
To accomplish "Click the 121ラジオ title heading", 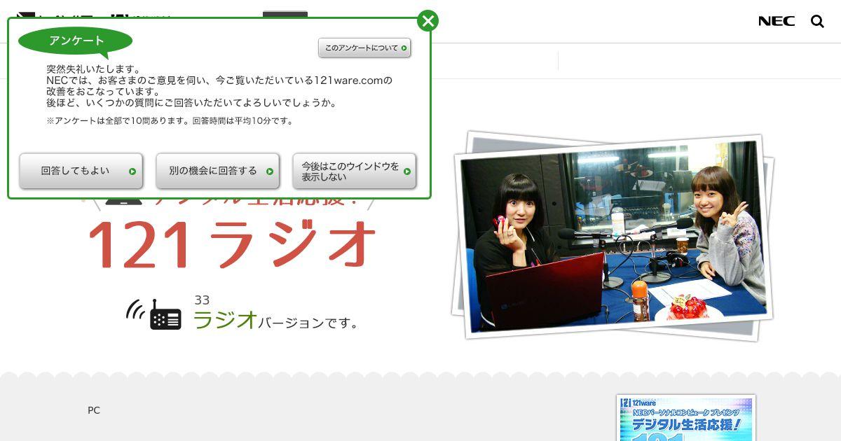I will tap(232, 244).
